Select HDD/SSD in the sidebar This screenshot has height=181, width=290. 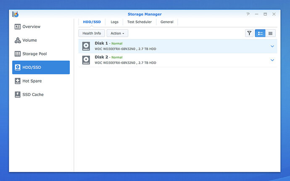[41, 67]
